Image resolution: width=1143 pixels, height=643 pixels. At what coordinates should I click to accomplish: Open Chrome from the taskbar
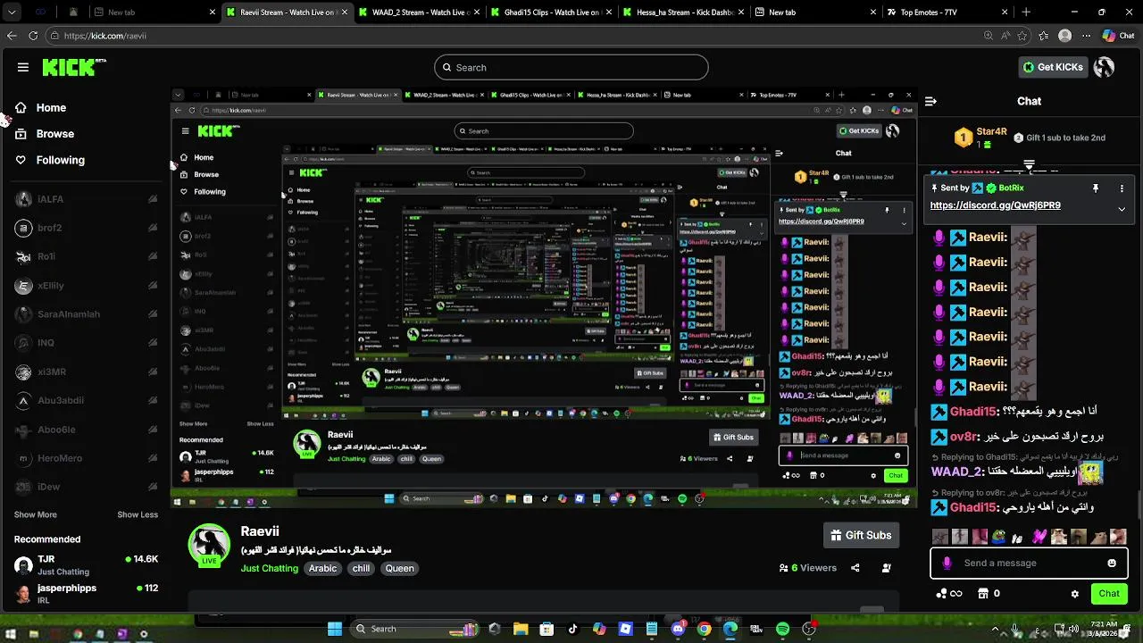tap(704, 629)
